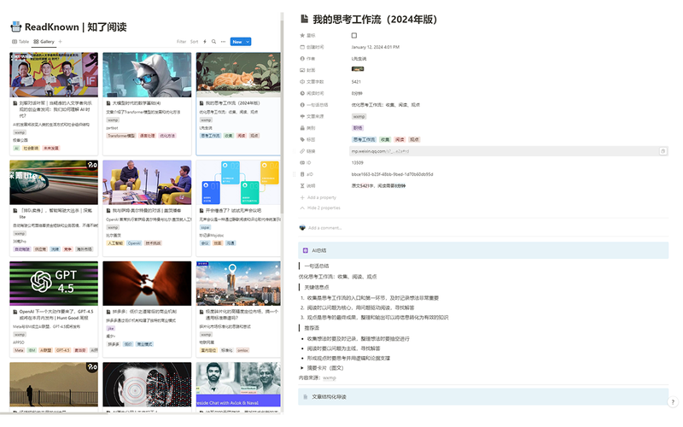Screen dimensions: 683x427
Task: Click the small cover image thumbnail property
Action: pyautogui.click(x=358, y=69)
